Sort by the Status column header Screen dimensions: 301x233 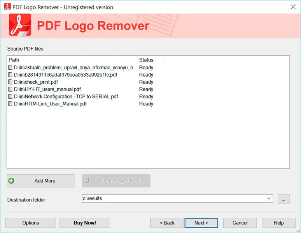151,60
